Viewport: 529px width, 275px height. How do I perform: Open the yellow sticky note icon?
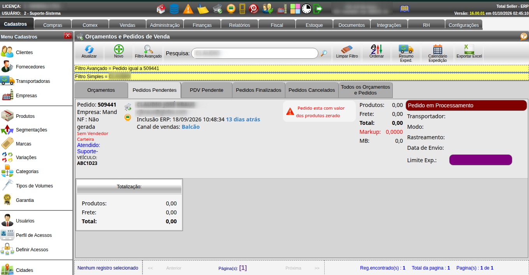click(x=202, y=9)
